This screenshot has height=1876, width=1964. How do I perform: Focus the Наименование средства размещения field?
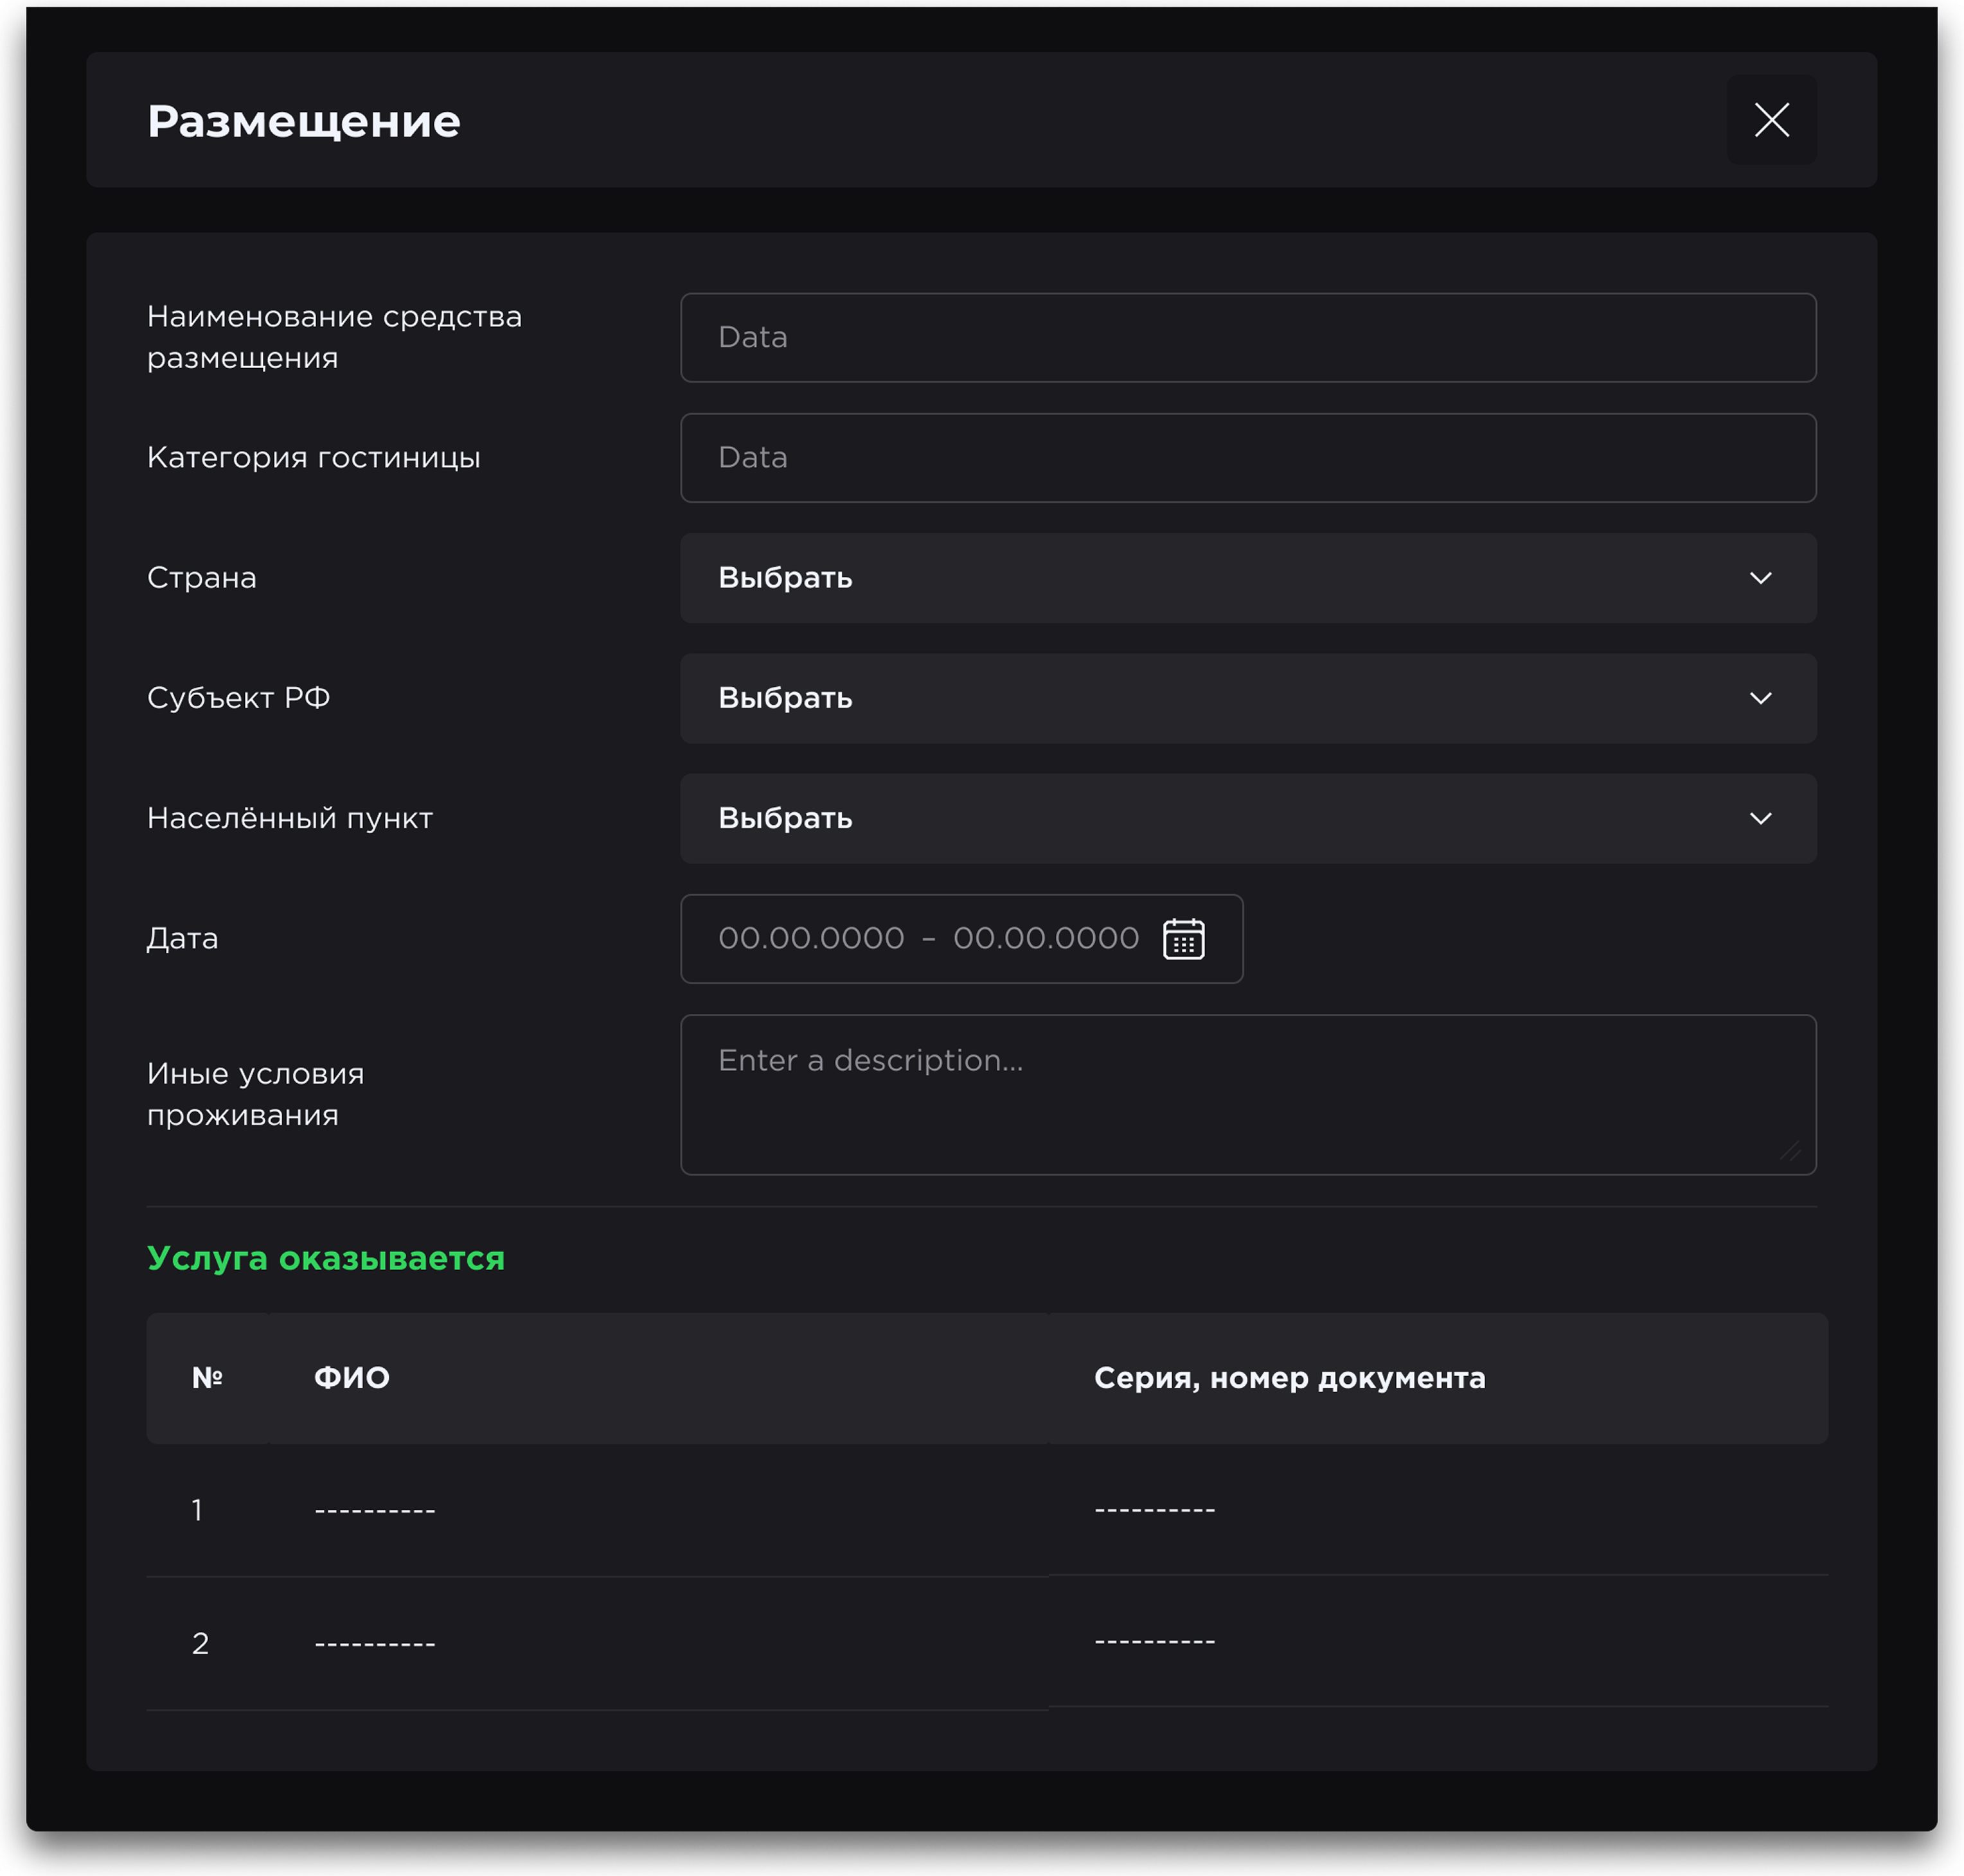pyautogui.click(x=1247, y=337)
